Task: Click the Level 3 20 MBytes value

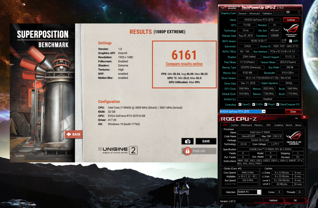Action: (282, 184)
